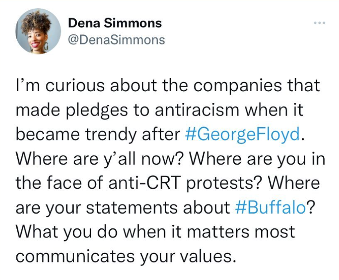Image resolution: width=339 pixels, height=280 pixels.
Task: Click the phrase 'became trendy after'
Action: (98, 135)
